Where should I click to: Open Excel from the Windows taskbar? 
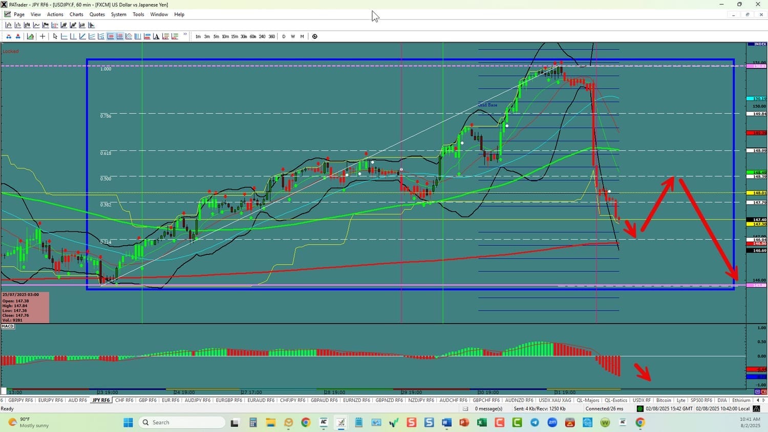pyautogui.click(x=482, y=422)
